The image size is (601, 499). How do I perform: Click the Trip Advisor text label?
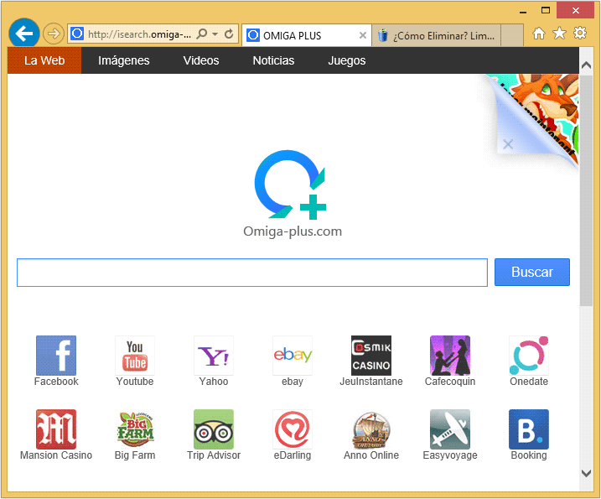(214, 455)
